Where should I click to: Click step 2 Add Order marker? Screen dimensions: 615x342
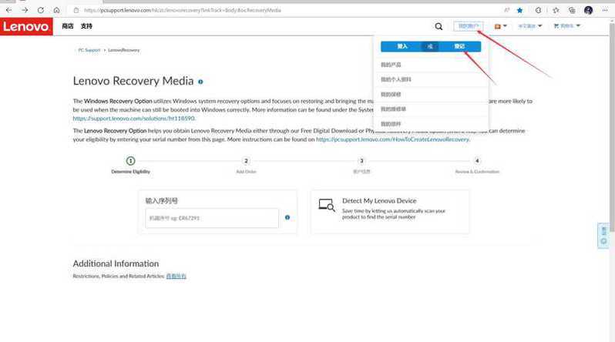coord(246,161)
